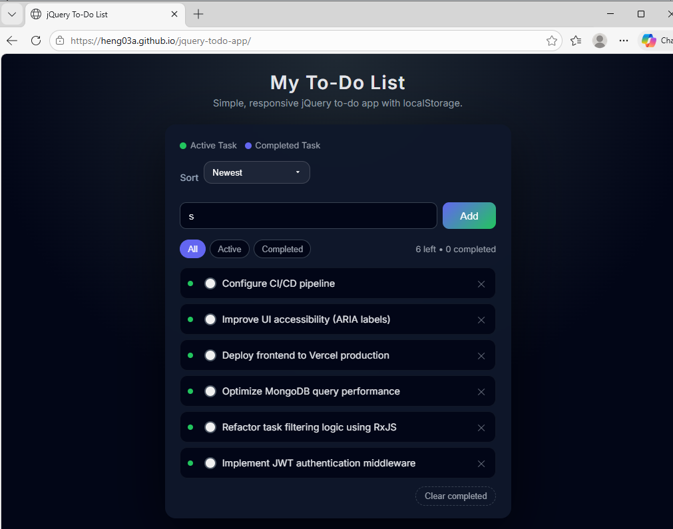
Task: Mark "Optimize MongoDB query performance" as complete
Action: 210,391
